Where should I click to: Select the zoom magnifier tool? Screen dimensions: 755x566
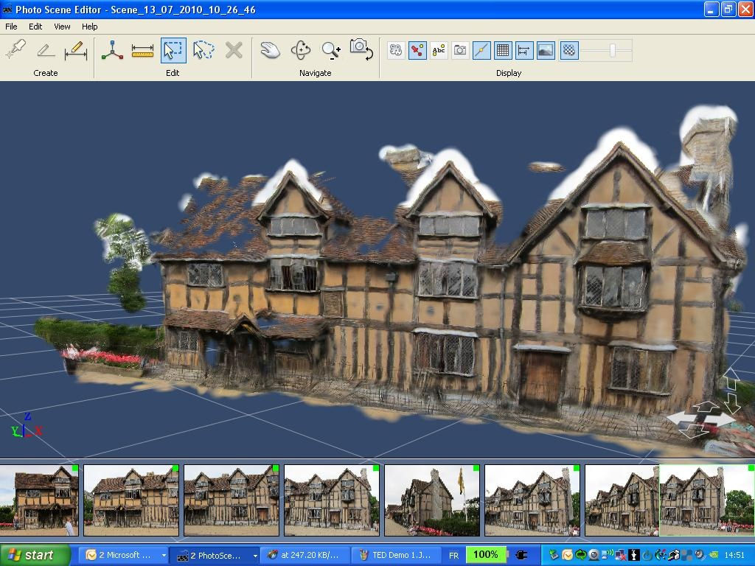[x=331, y=50]
